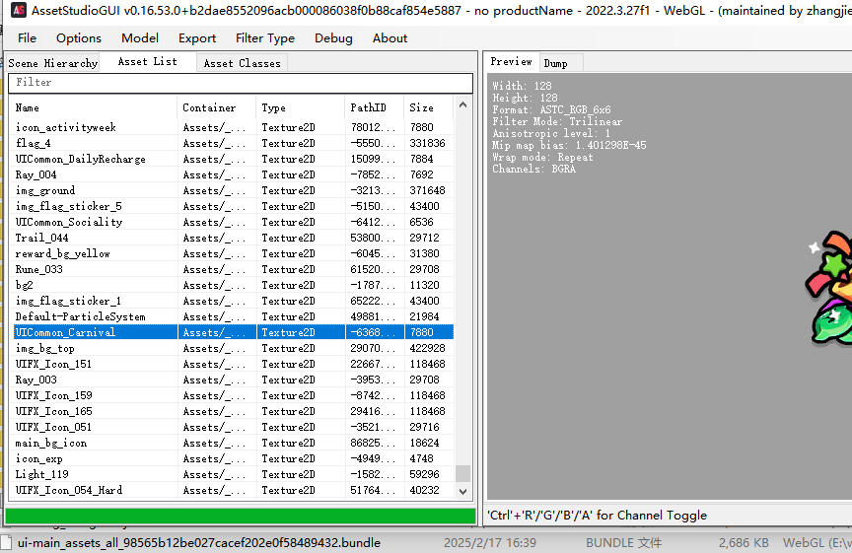The width and height of the screenshot is (852, 553).
Task: Switch to the Asset Classes tab
Action: pyautogui.click(x=242, y=63)
